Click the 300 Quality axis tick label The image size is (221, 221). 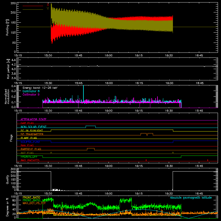pos(13,169)
